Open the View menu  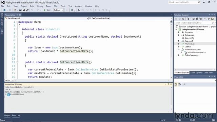tap(16, 6)
